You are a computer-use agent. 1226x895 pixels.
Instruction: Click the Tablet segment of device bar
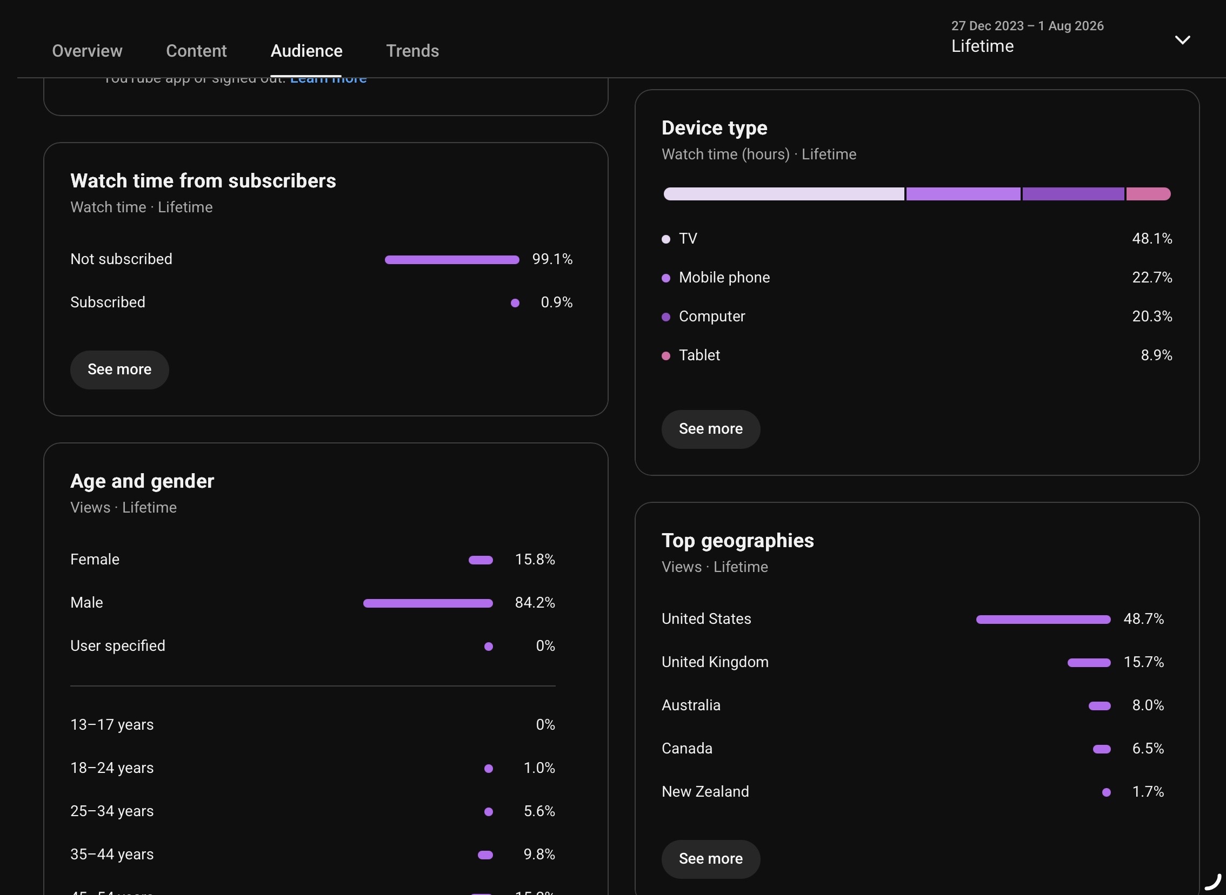click(1149, 194)
